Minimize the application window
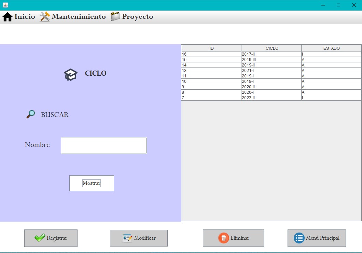The width and height of the screenshot is (362, 253). [323, 5]
